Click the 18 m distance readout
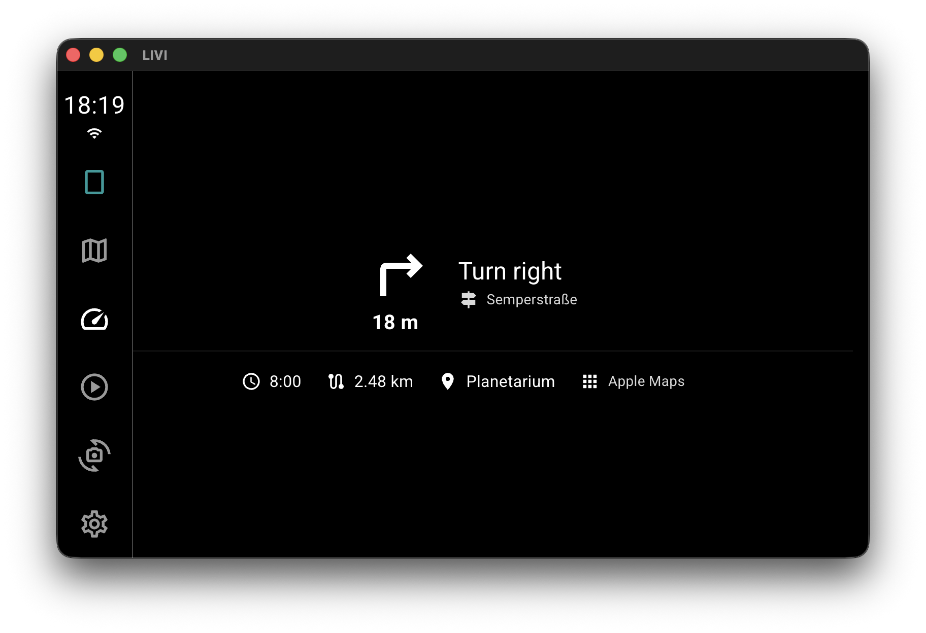This screenshot has width=926, height=633. tap(395, 323)
